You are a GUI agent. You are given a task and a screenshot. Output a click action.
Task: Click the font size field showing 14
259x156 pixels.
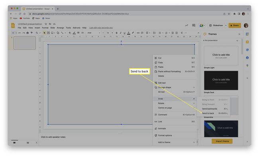point(108,33)
